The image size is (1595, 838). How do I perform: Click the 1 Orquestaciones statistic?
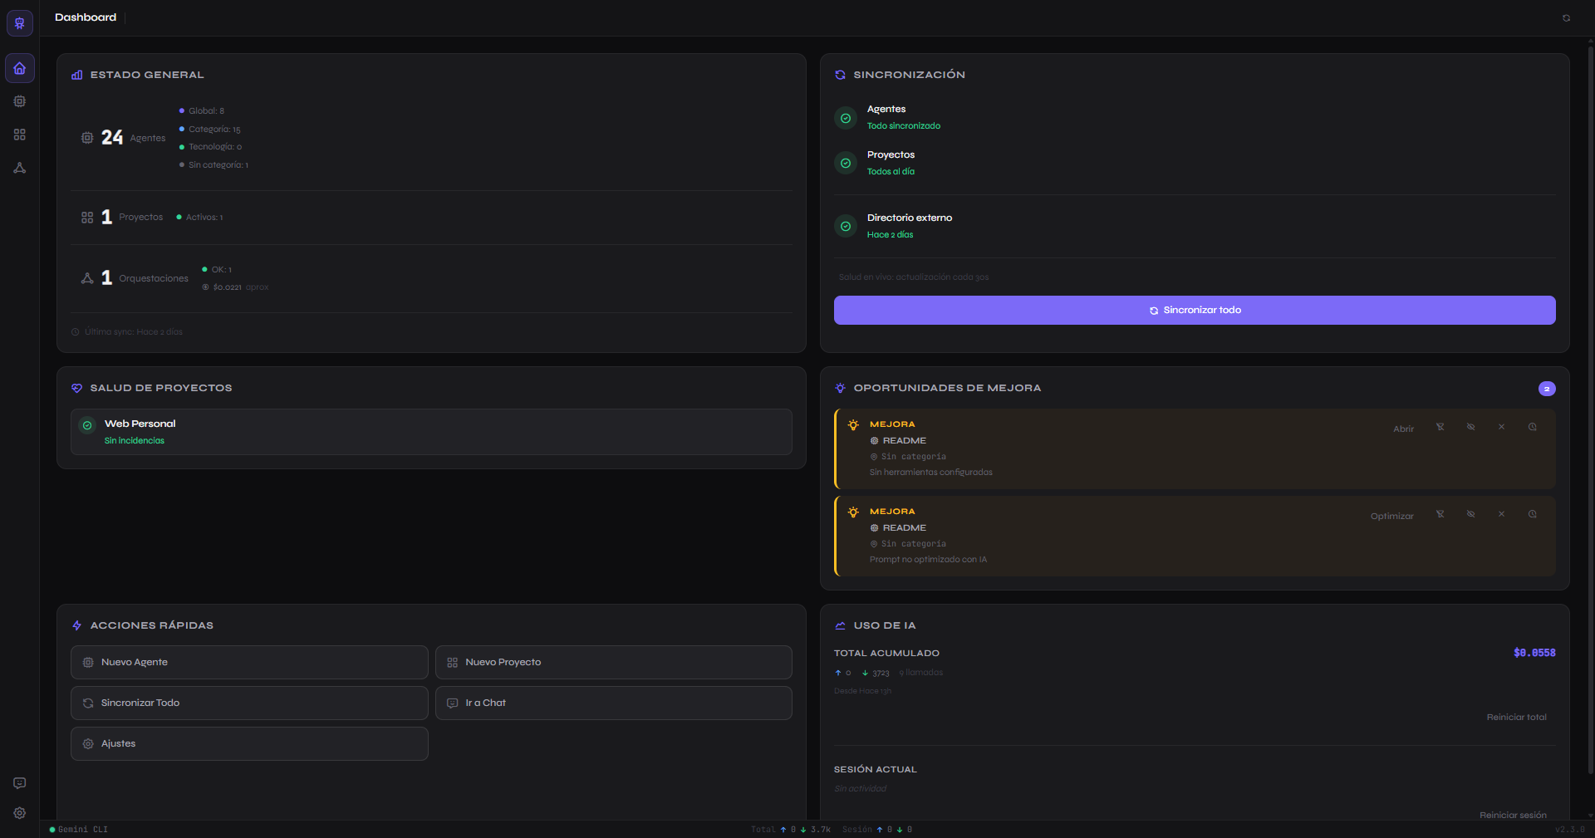point(135,278)
